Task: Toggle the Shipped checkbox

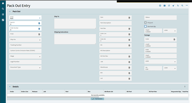Action: (x=145, y=22)
